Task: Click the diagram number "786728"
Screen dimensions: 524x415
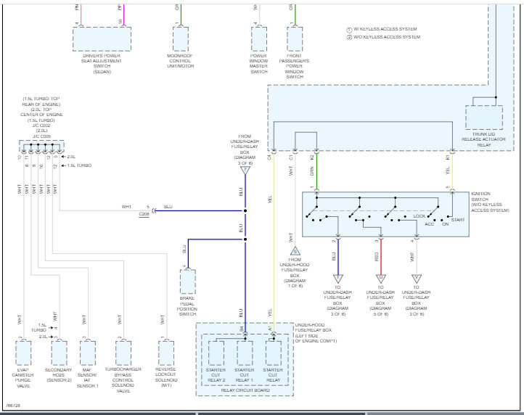Action: coord(13,406)
